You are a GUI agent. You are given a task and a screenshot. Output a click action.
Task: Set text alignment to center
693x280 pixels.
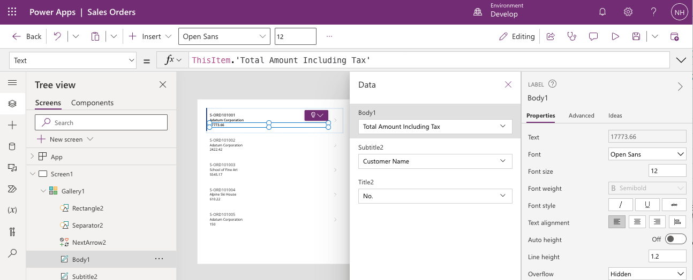click(637, 222)
